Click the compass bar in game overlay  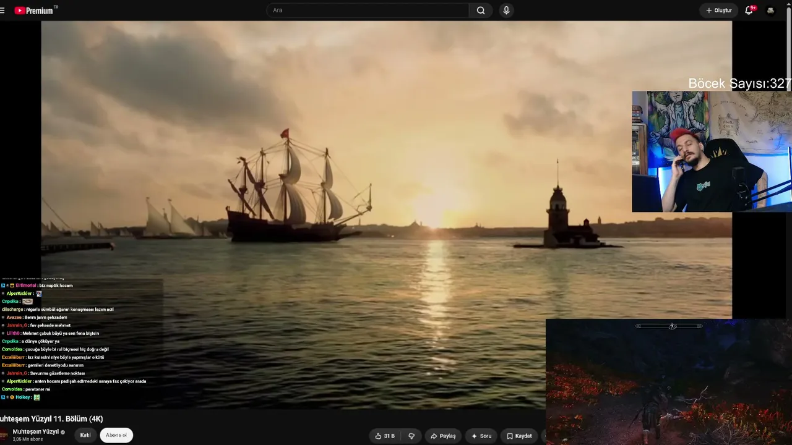point(669,326)
